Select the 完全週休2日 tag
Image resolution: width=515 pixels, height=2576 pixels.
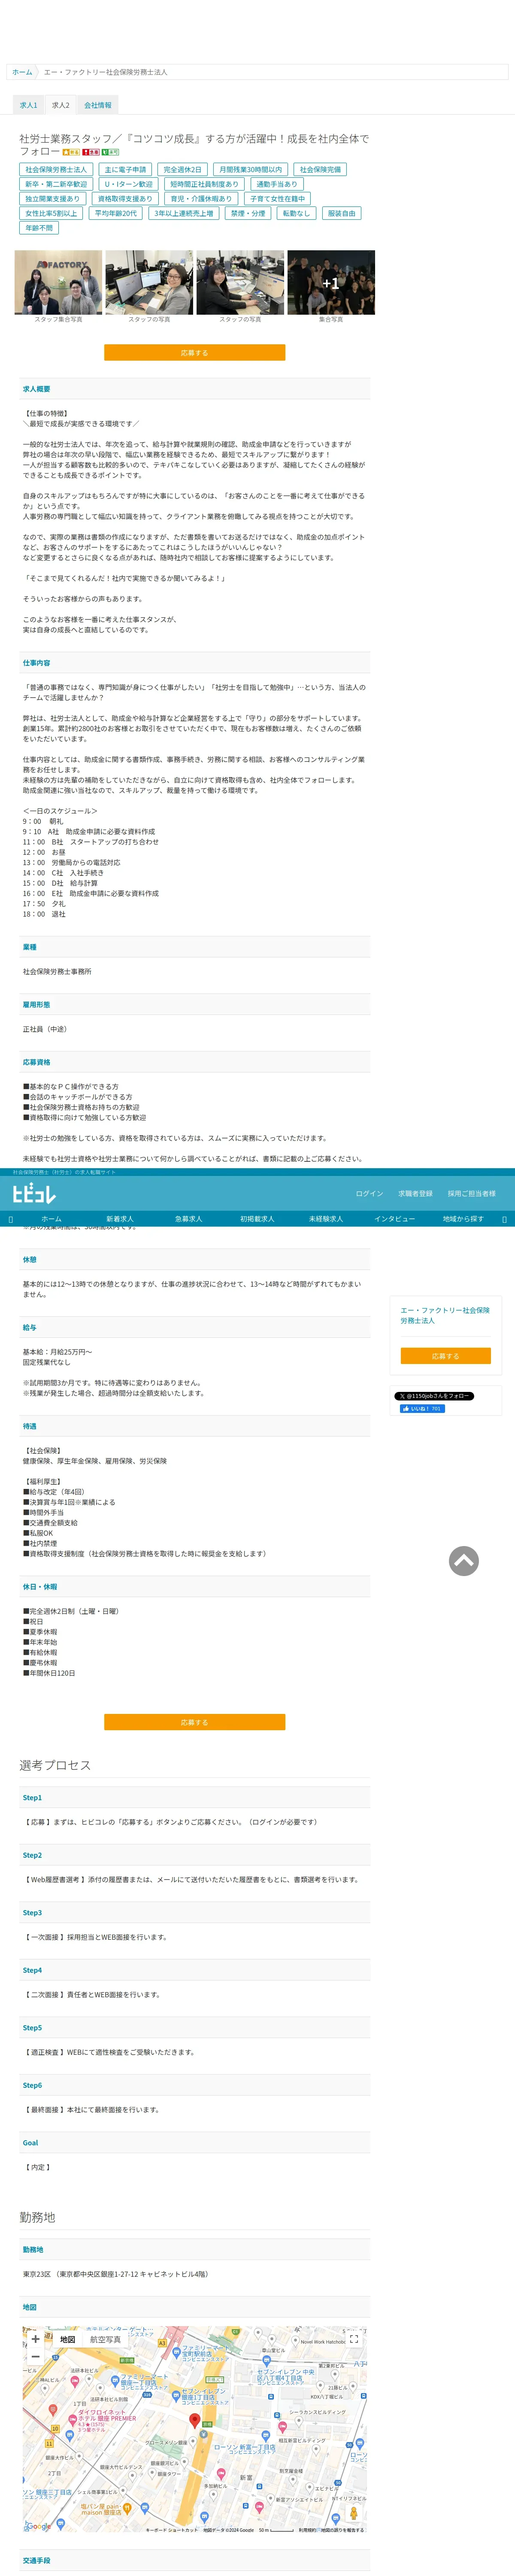coord(182,170)
